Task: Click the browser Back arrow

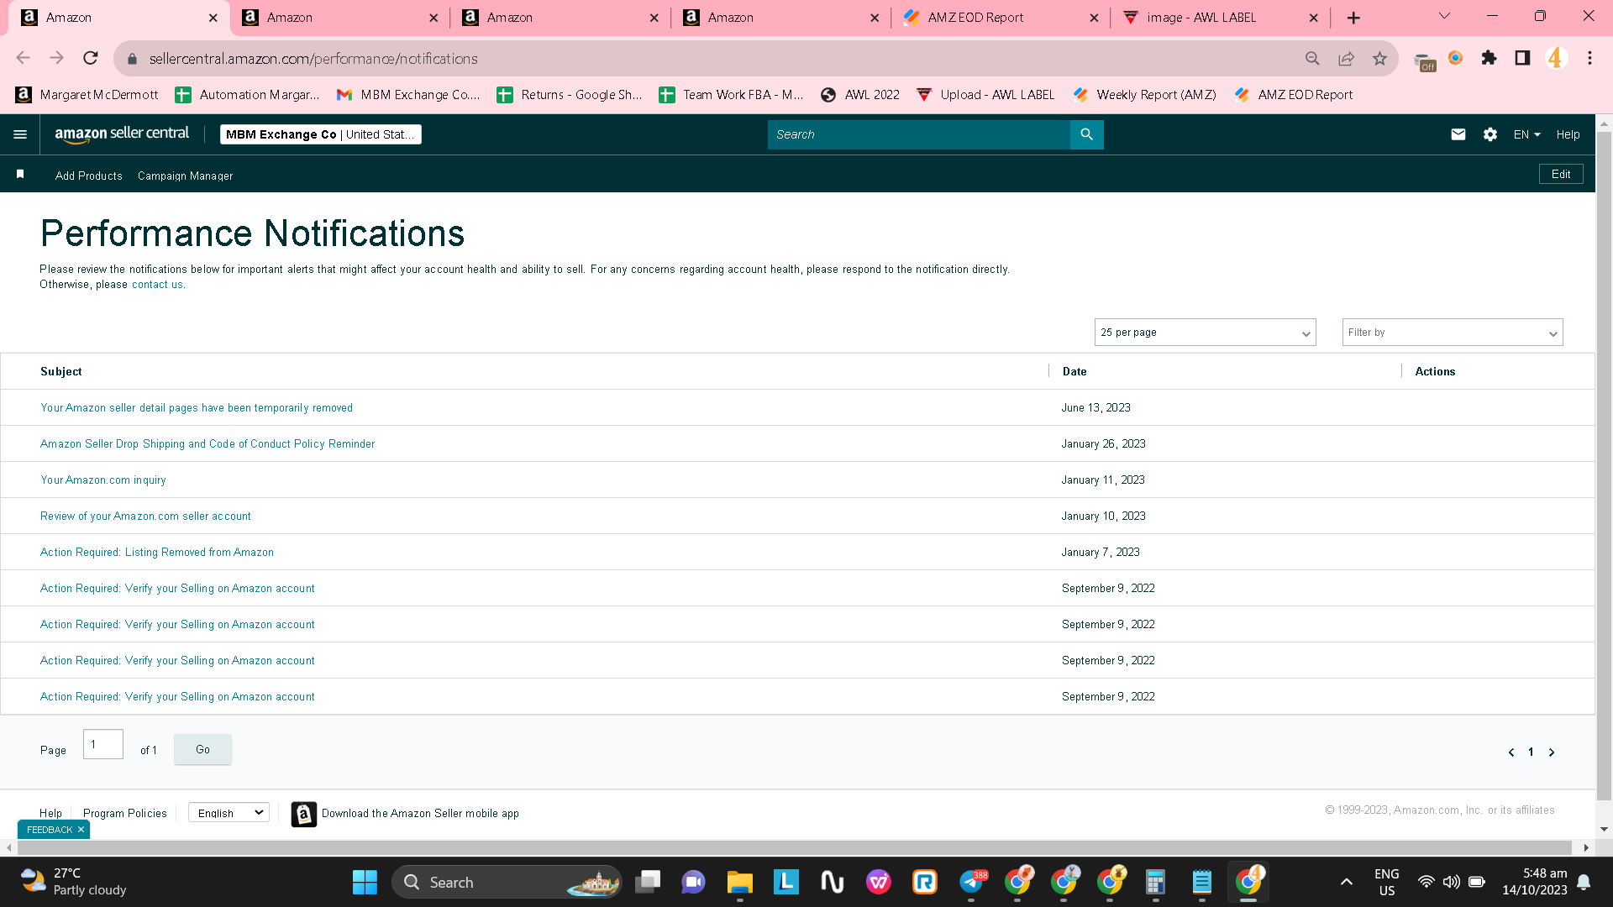Action: point(23,58)
